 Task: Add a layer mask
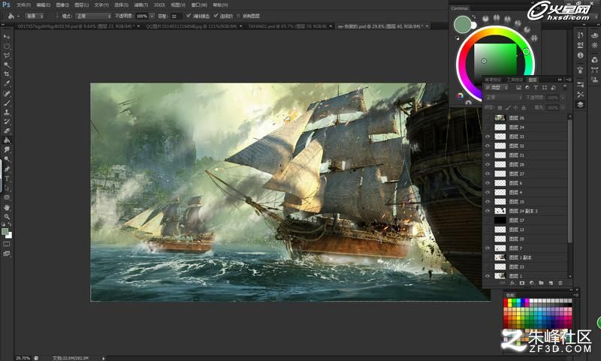tap(521, 283)
